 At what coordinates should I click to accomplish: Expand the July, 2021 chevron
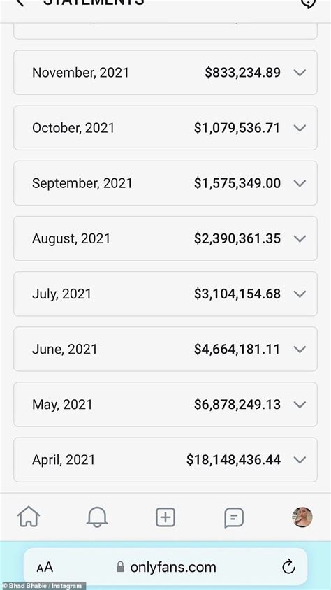[300, 294]
